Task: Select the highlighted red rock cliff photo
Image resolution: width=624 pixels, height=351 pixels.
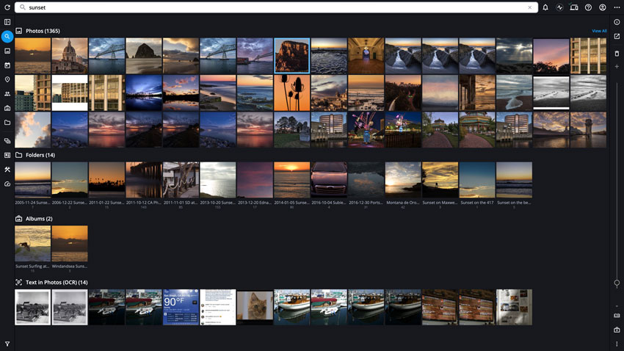Action: pyautogui.click(x=291, y=56)
